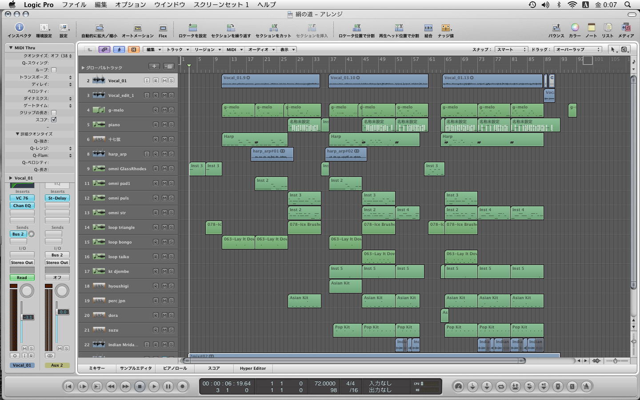This screenshot has width=640, height=400.
Task: Click the 環境設定 preferences toolbar icon
Action: 44,28
